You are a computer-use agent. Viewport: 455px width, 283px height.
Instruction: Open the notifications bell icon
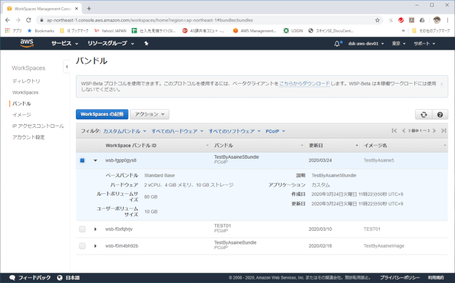click(x=338, y=44)
